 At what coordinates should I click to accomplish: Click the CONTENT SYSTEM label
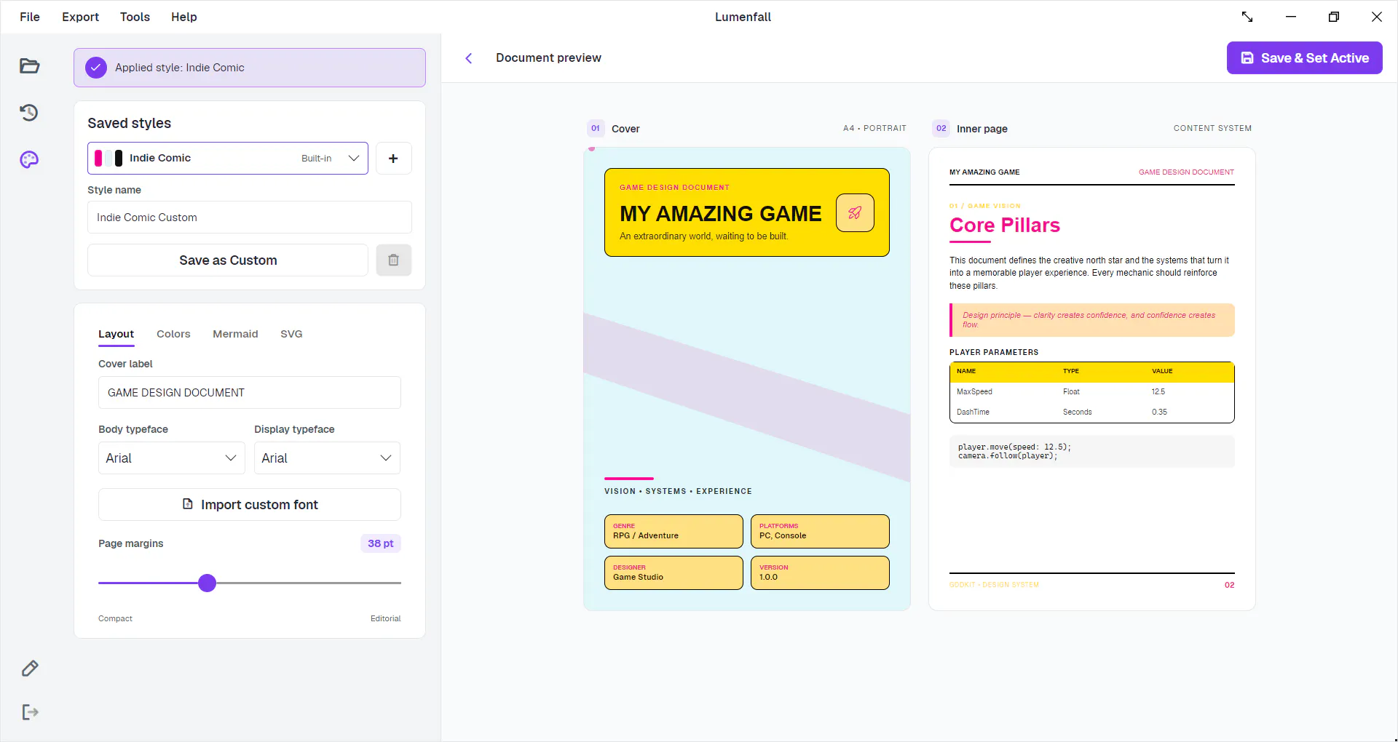click(x=1212, y=128)
